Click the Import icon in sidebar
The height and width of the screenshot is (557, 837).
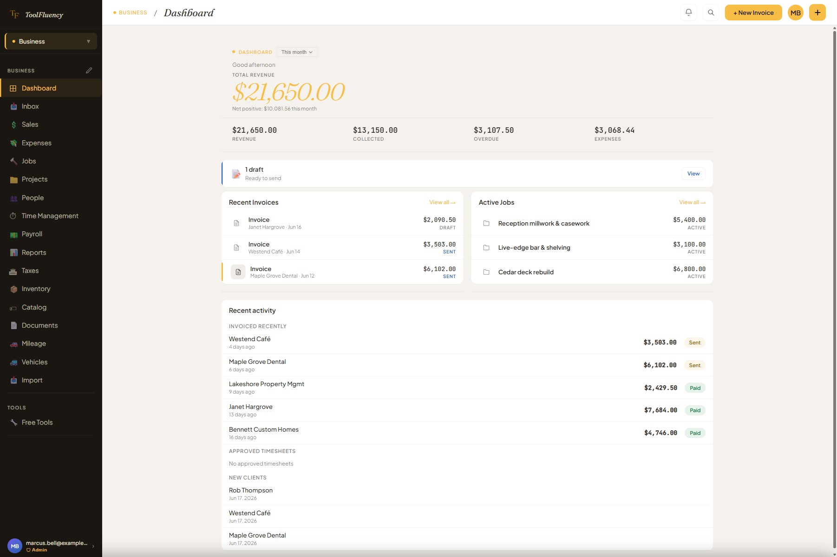click(13, 380)
